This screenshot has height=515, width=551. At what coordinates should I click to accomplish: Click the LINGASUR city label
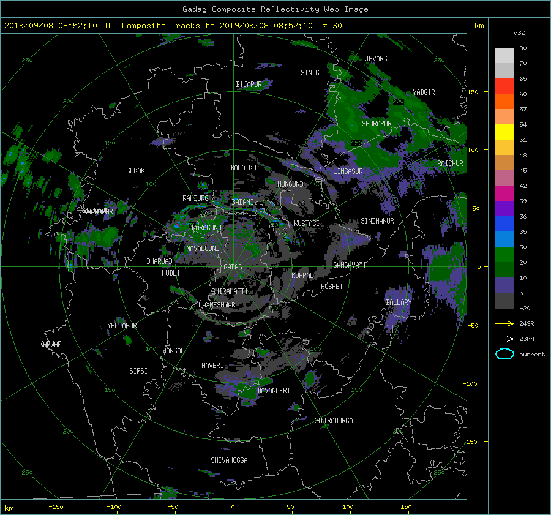(348, 171)
